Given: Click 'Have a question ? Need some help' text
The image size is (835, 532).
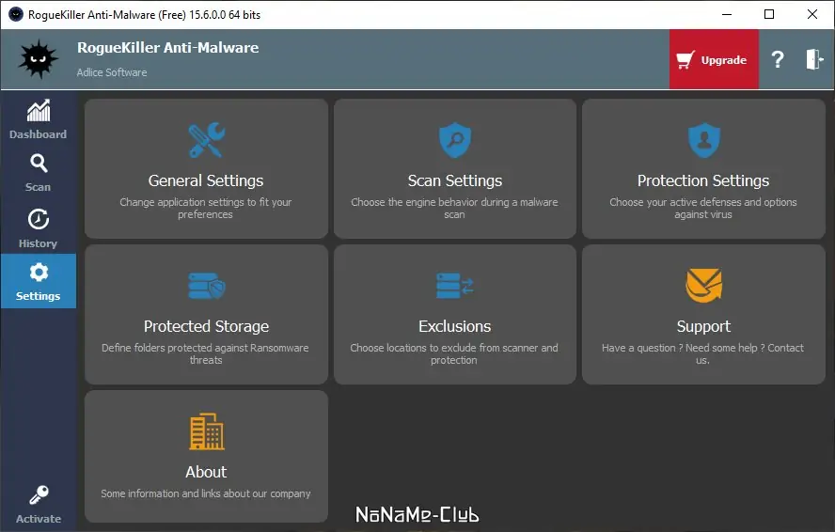Looking at the screenshot, I should point(680,348).
